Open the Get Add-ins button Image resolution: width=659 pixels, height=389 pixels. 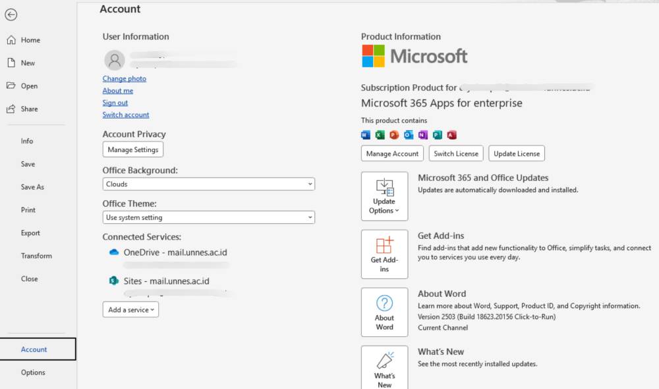(384, 254)
